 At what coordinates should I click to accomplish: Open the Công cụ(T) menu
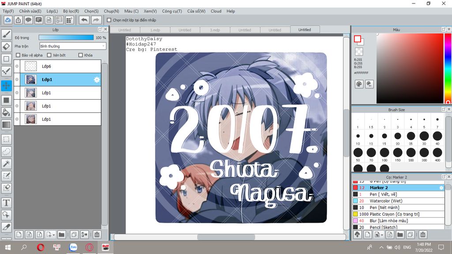click(x=172, y=11)
